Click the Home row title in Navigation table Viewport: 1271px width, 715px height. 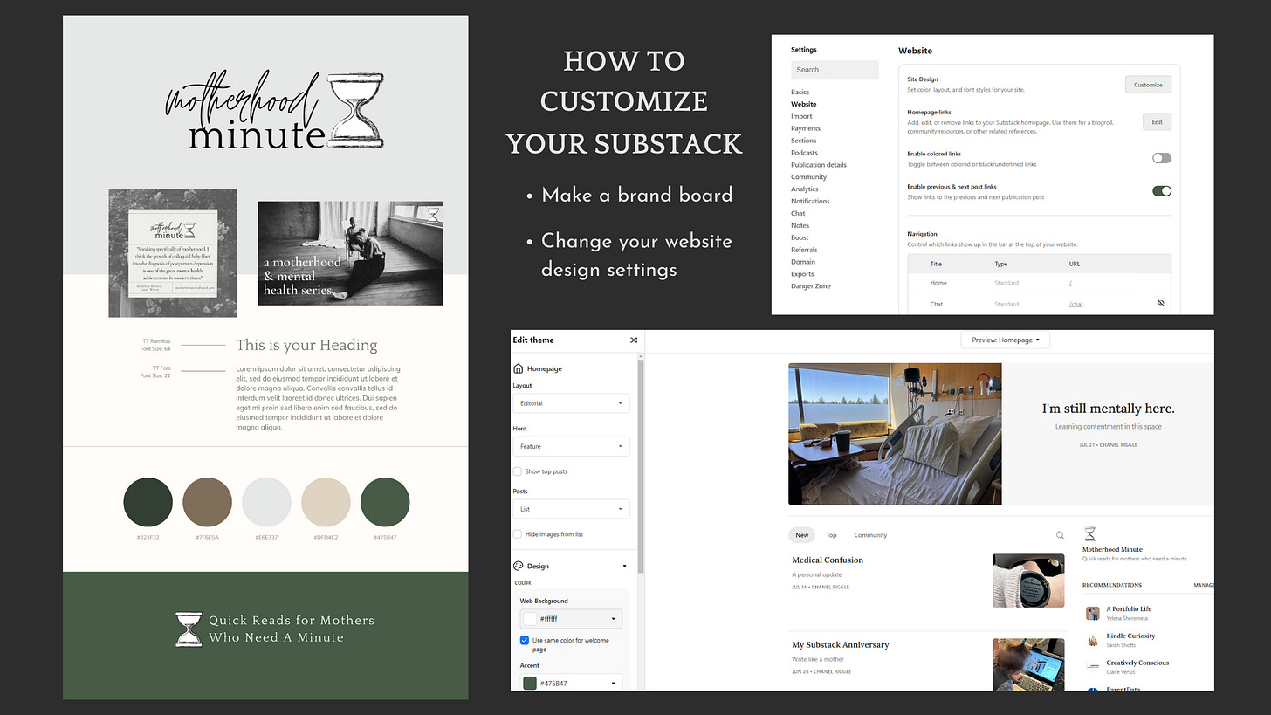point(938,283)
